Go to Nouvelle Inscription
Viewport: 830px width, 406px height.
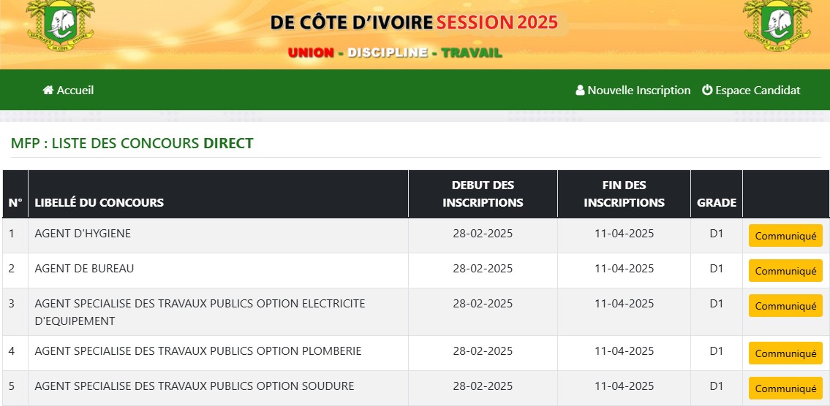(x=638, y=91)
